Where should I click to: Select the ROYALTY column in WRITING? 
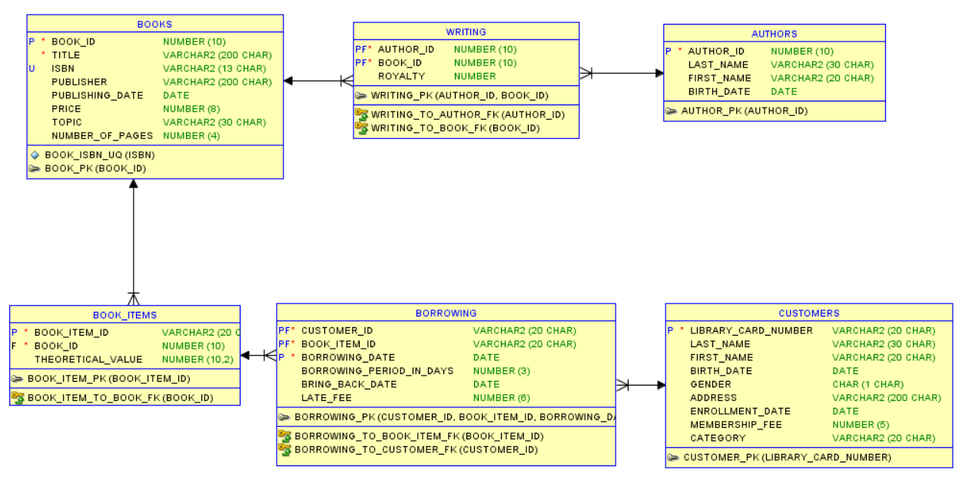401,76
